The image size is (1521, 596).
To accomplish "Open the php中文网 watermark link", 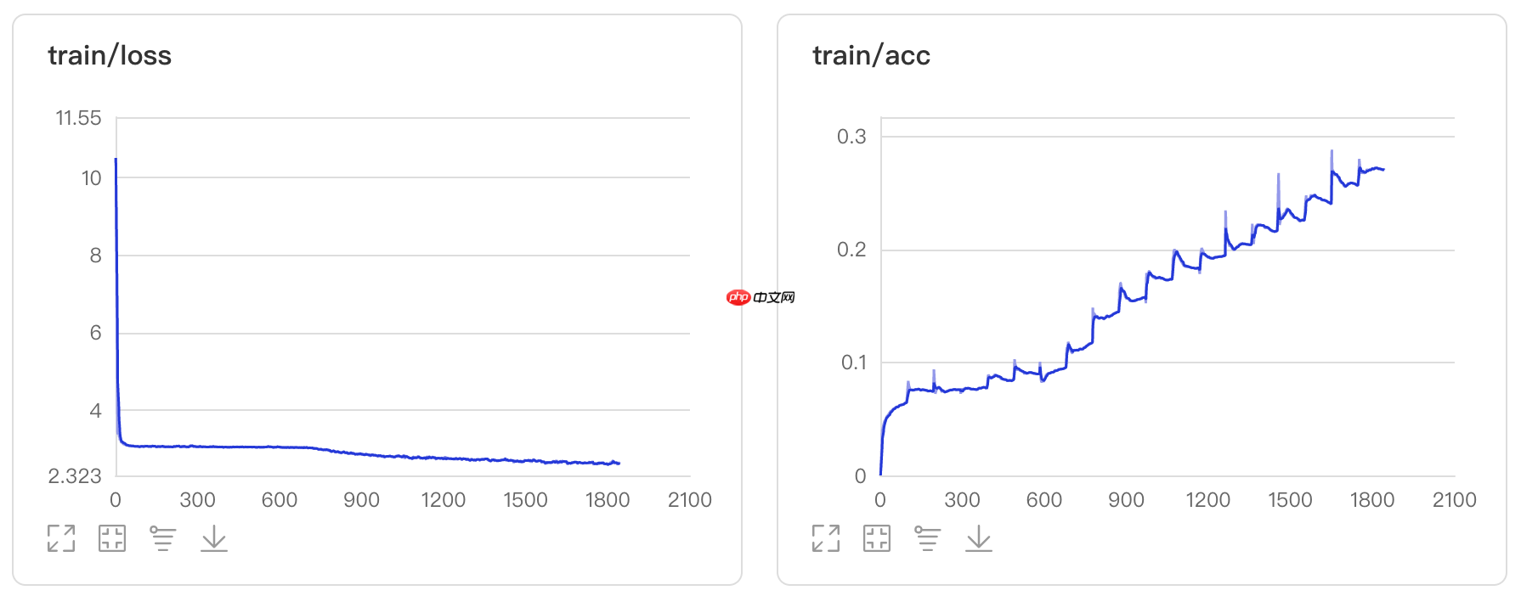I will 760,297.
